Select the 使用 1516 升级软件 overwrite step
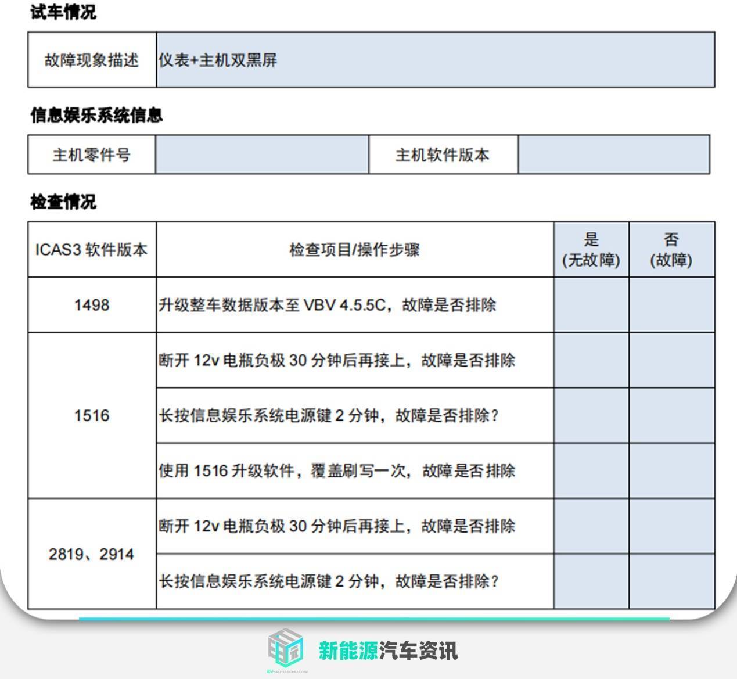The width and height of the screenshot is (737, 679). pyautogui.click(x=337, y=472)
